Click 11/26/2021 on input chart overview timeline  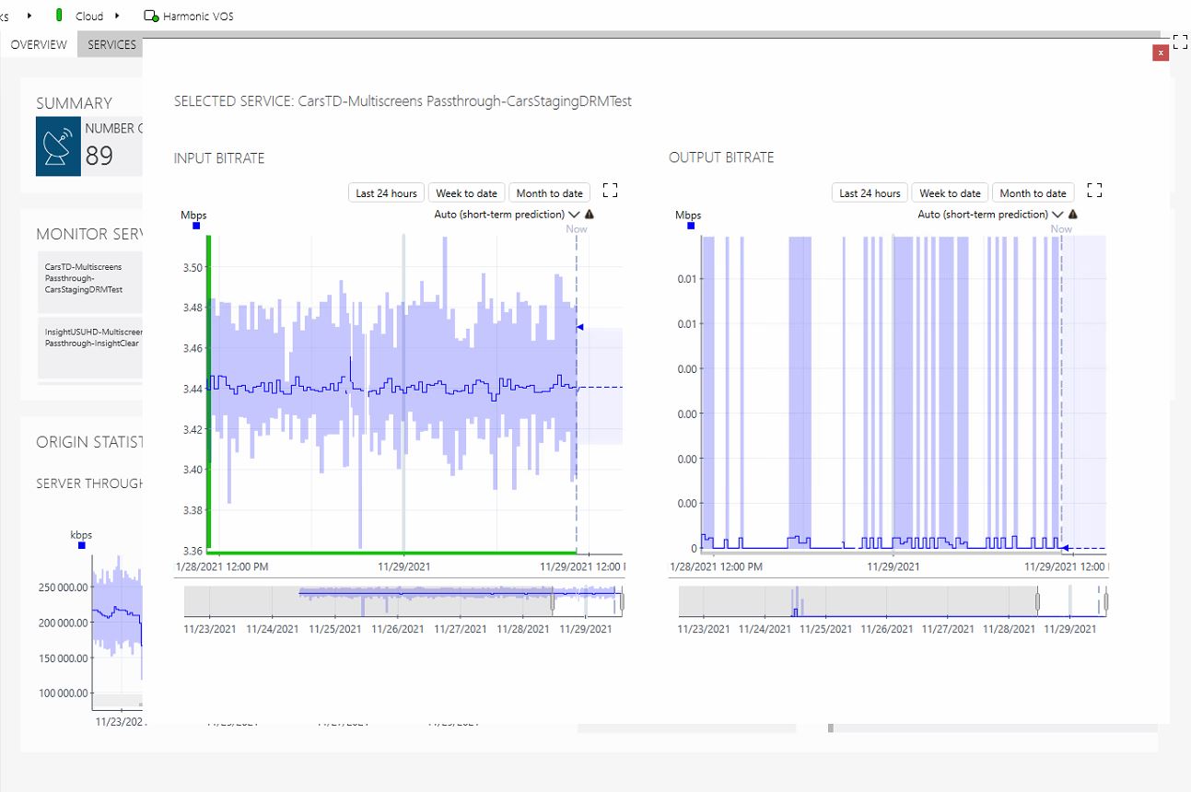point(400,629)
